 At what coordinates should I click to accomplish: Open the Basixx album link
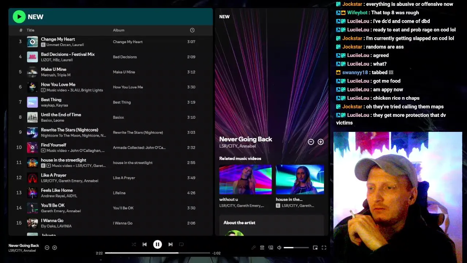tap(119, 117)
